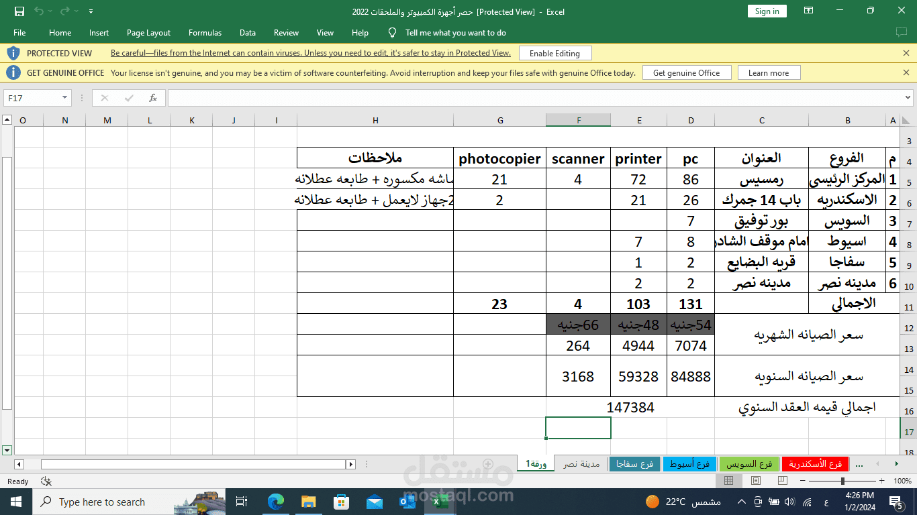Select the Data tab
917x515 pixels.
[248, 33]
